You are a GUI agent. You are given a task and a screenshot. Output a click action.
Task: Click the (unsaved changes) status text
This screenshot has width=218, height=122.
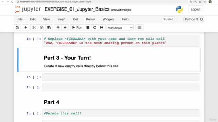coord(121,10)
